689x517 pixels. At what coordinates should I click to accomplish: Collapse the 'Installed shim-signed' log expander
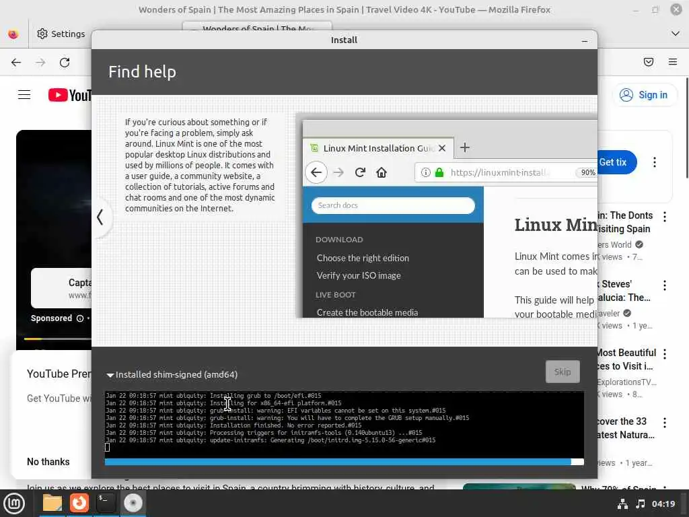(x=110, y=375)
